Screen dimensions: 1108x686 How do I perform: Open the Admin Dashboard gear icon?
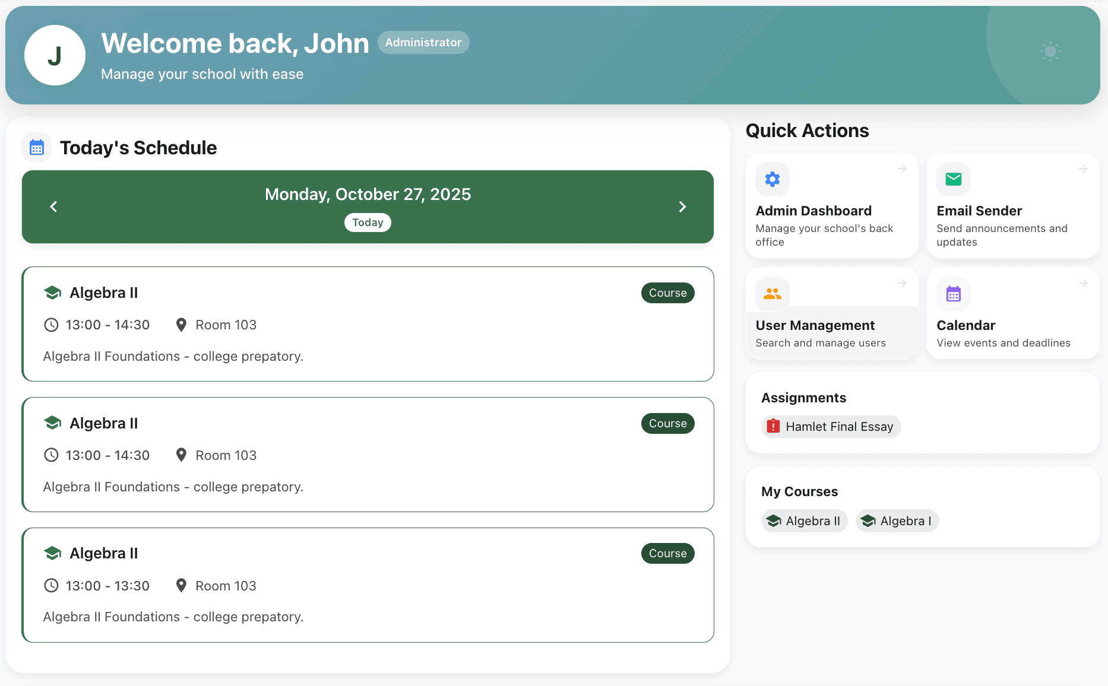click(x=772, y=179)
